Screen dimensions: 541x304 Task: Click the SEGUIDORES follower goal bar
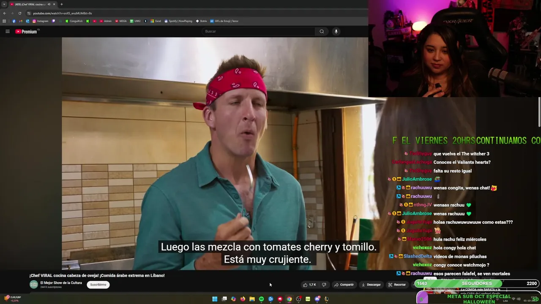pyautogui.click(x=477, y=283)
